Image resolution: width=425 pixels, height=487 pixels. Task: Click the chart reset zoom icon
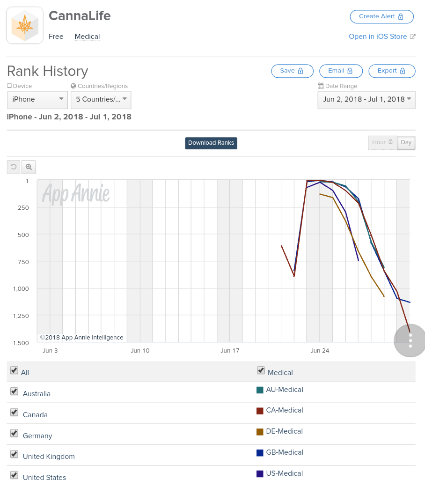14,167
